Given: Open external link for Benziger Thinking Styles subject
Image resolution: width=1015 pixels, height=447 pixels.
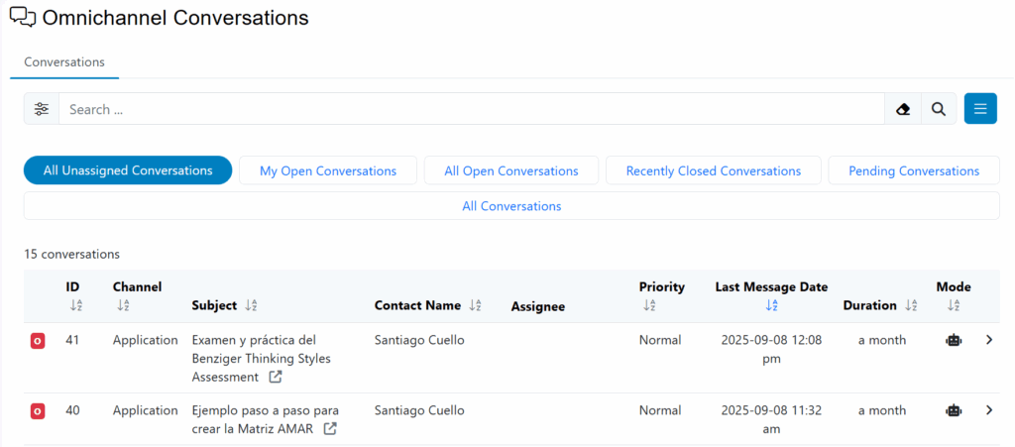Looking at the screenshot, I should click(276, 377).
